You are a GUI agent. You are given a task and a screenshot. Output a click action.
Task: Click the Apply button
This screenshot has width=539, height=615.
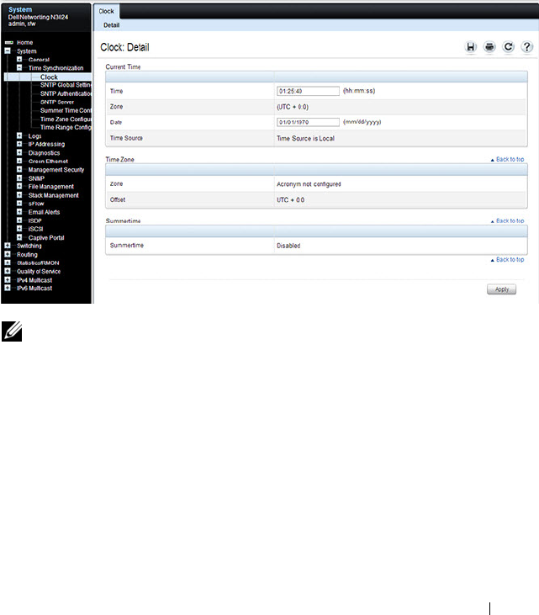point(501,289)
